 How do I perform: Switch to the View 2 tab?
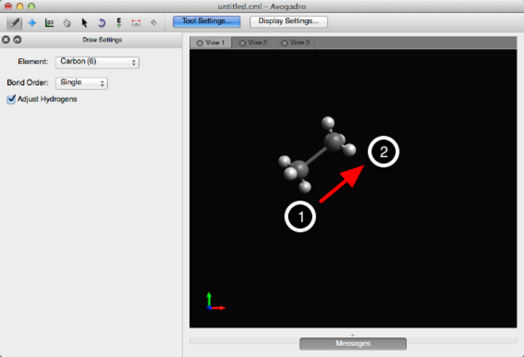pos(257,43)
